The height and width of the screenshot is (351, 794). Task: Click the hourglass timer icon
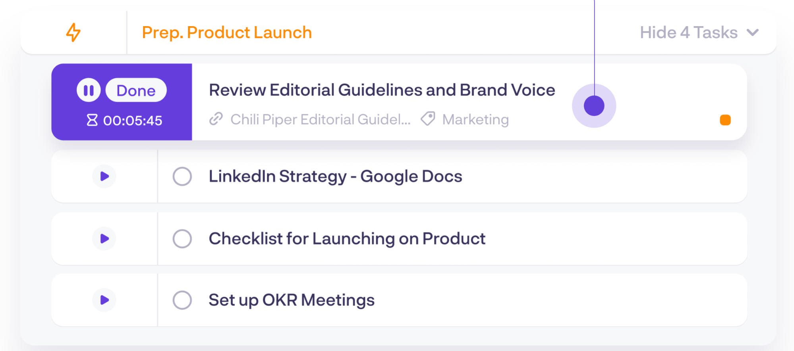click(x=92, y=120)
